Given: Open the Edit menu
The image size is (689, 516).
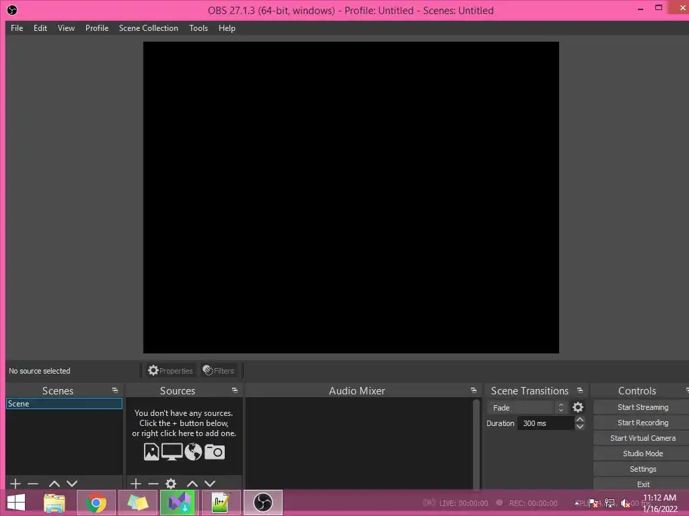Looking at the screenshot, I should [x=40, y=28].
